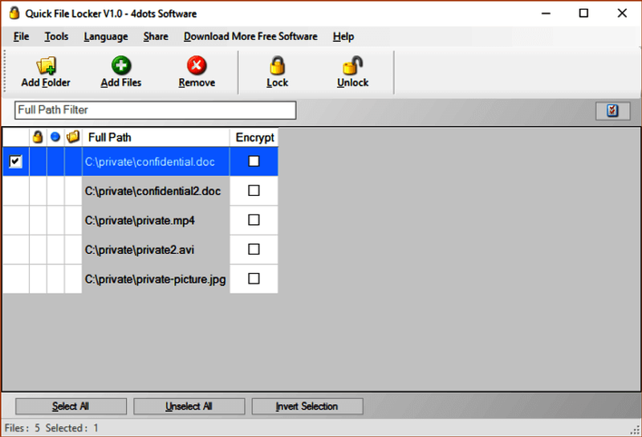Open the Language menu
The width and height of the screenshot is (642, 437).
pyautogui.click(x=105, y=37)
